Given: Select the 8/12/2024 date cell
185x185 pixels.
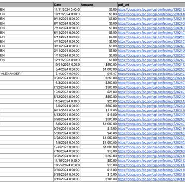Looking at the screenshot, I should pos(67,97).
